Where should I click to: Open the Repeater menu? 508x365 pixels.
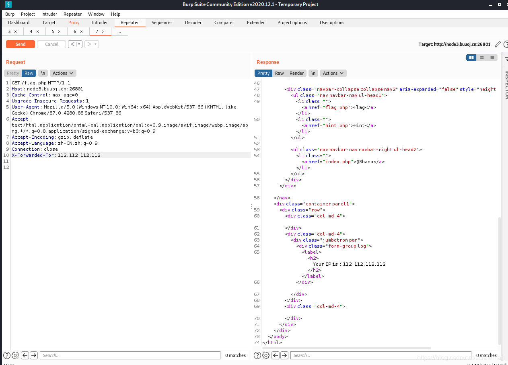point(72,14)
